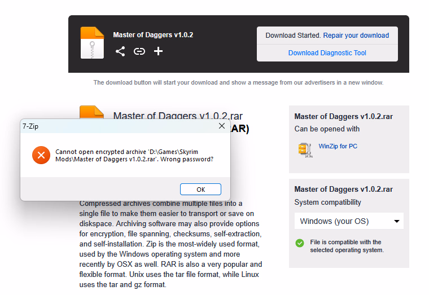
Task: Click the plus icon in the header
Action: click(159, 51)
